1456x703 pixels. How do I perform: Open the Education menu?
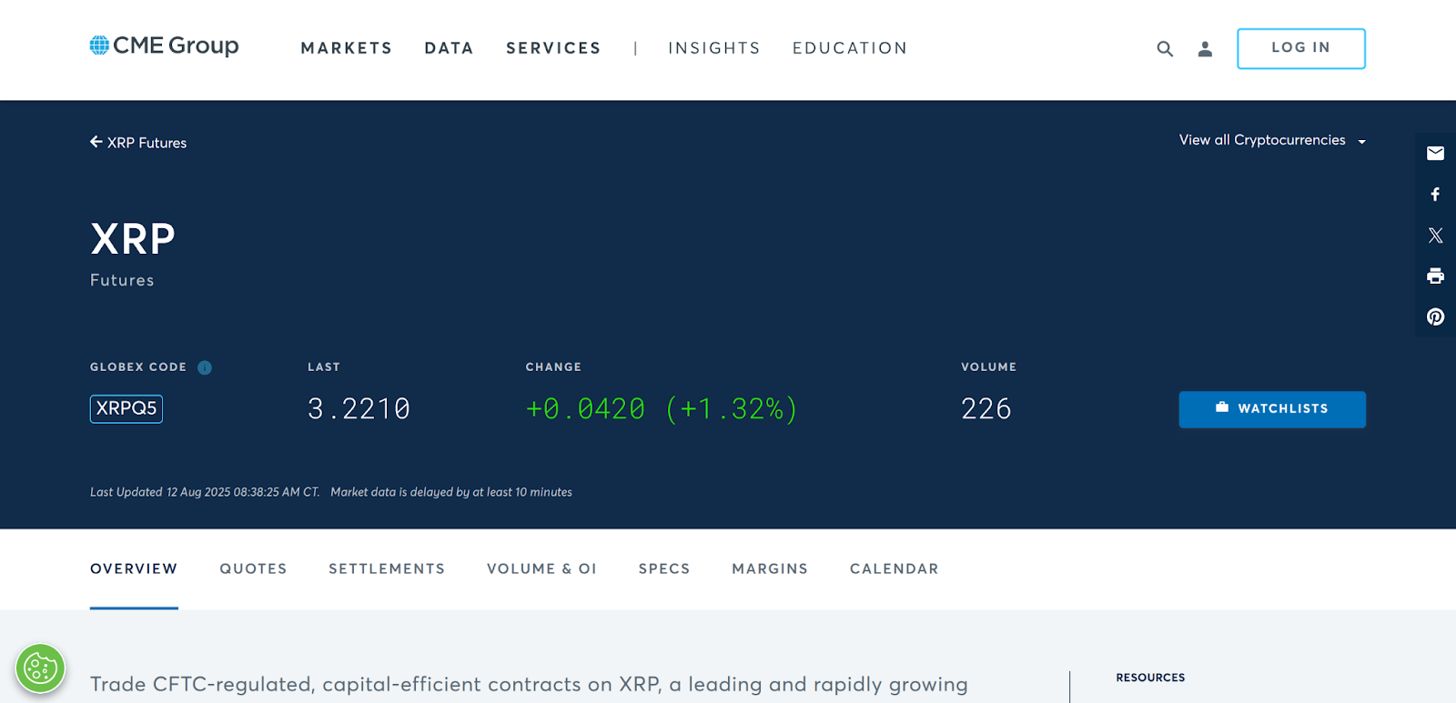tap(850, 48)
